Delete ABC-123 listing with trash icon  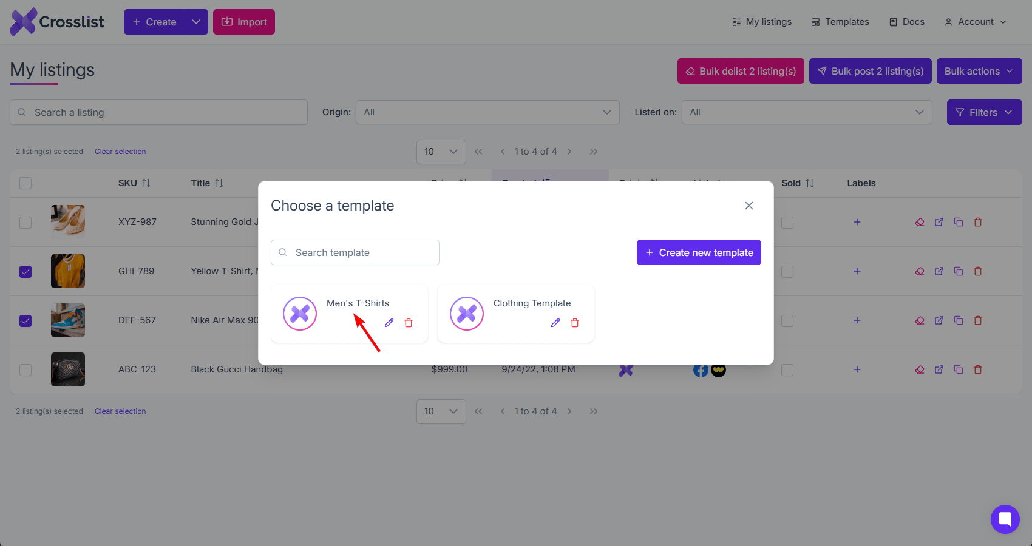click(978, 369)
